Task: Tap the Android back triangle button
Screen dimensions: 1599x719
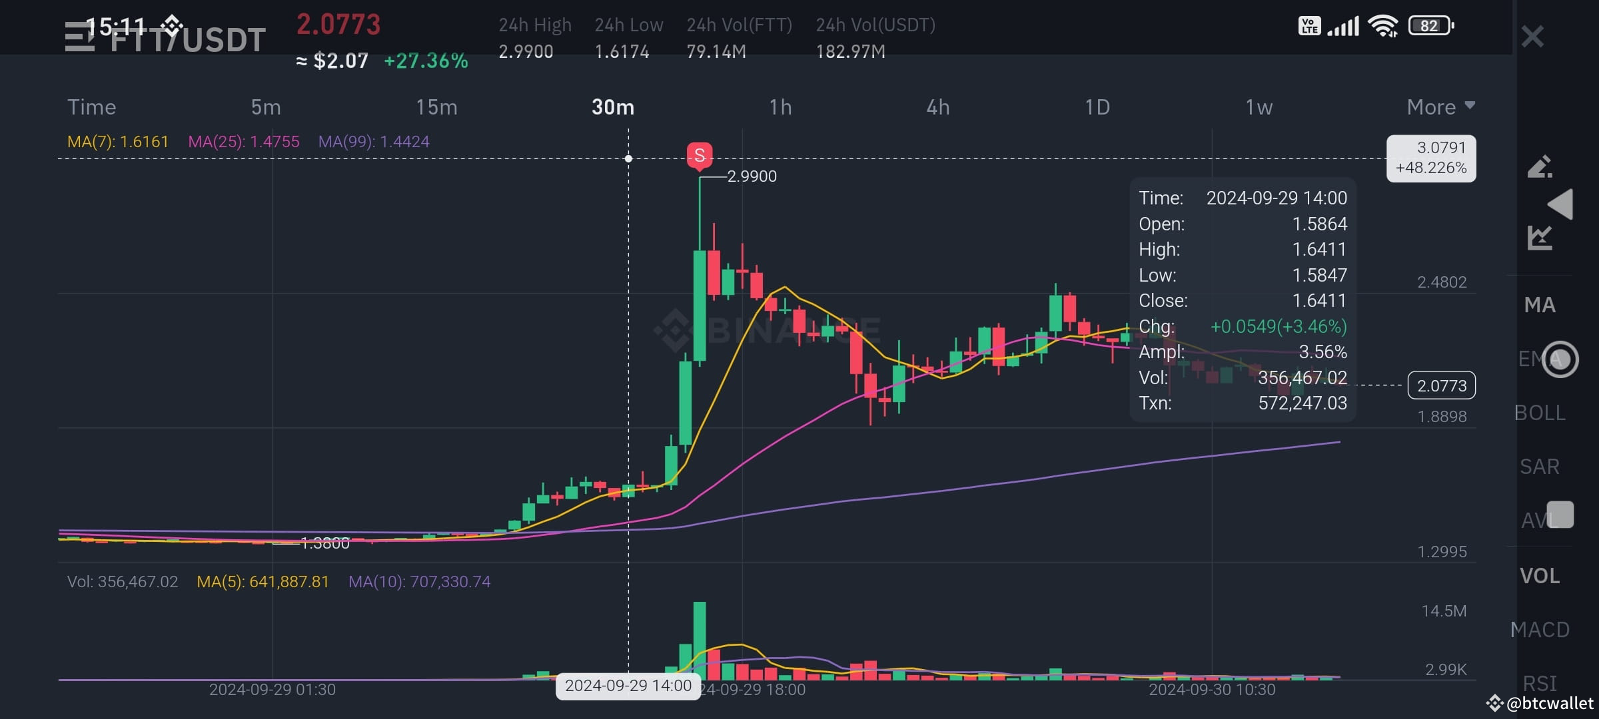Action: 1561,204
